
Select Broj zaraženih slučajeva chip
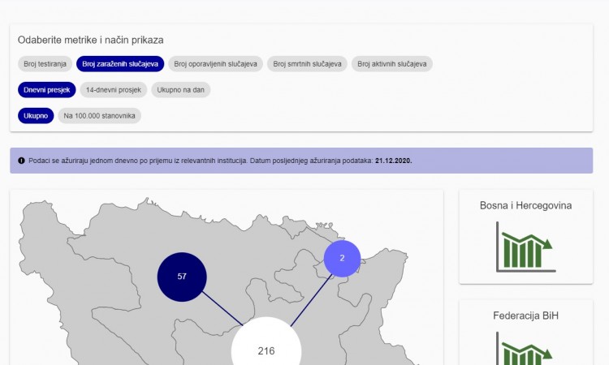point(120,64)
